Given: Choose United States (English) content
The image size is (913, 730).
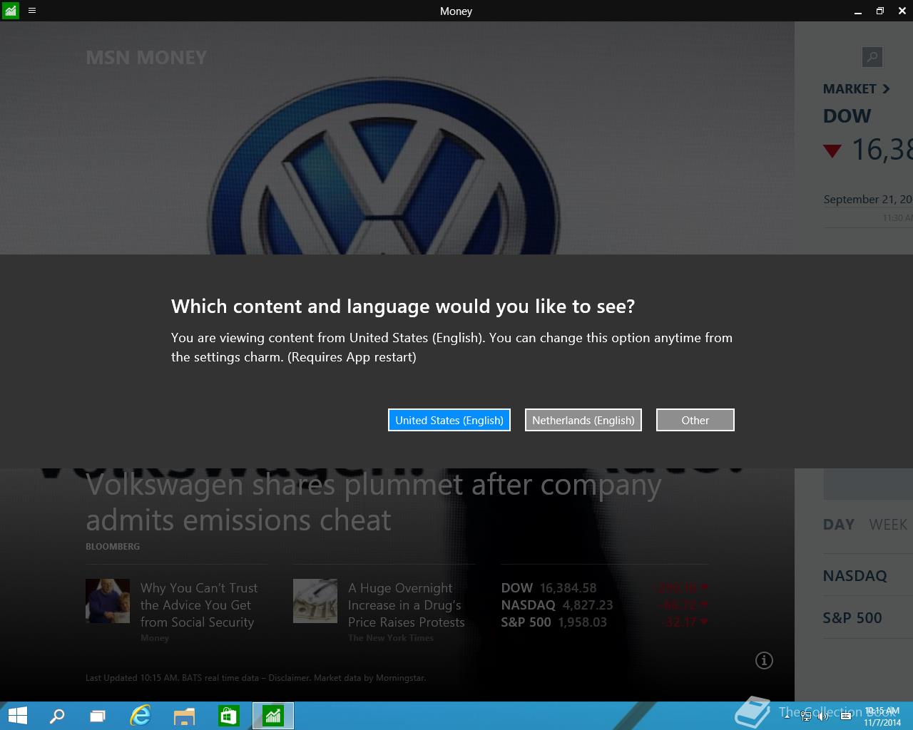Looking at the screenshot, I should point(449,420).
